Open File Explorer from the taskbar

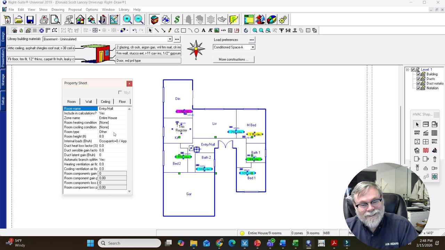coord(194,243)
